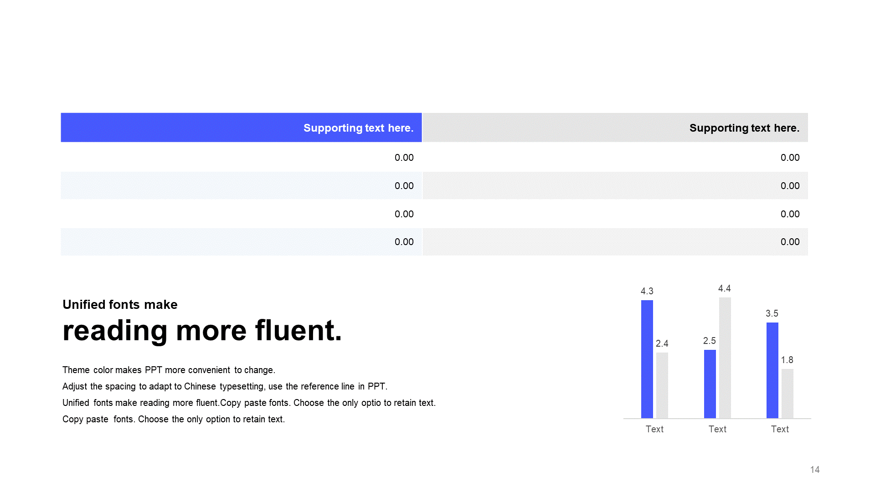Click the slide page number 14
This screenshot has height=492, width=875.
[815, 470]
